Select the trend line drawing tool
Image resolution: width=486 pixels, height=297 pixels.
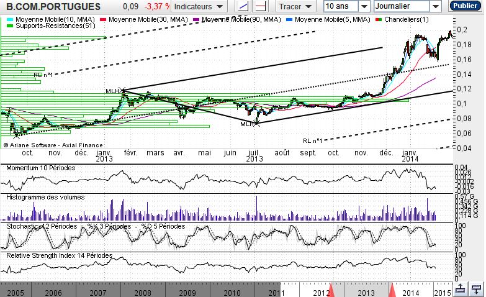coord(243,6)
